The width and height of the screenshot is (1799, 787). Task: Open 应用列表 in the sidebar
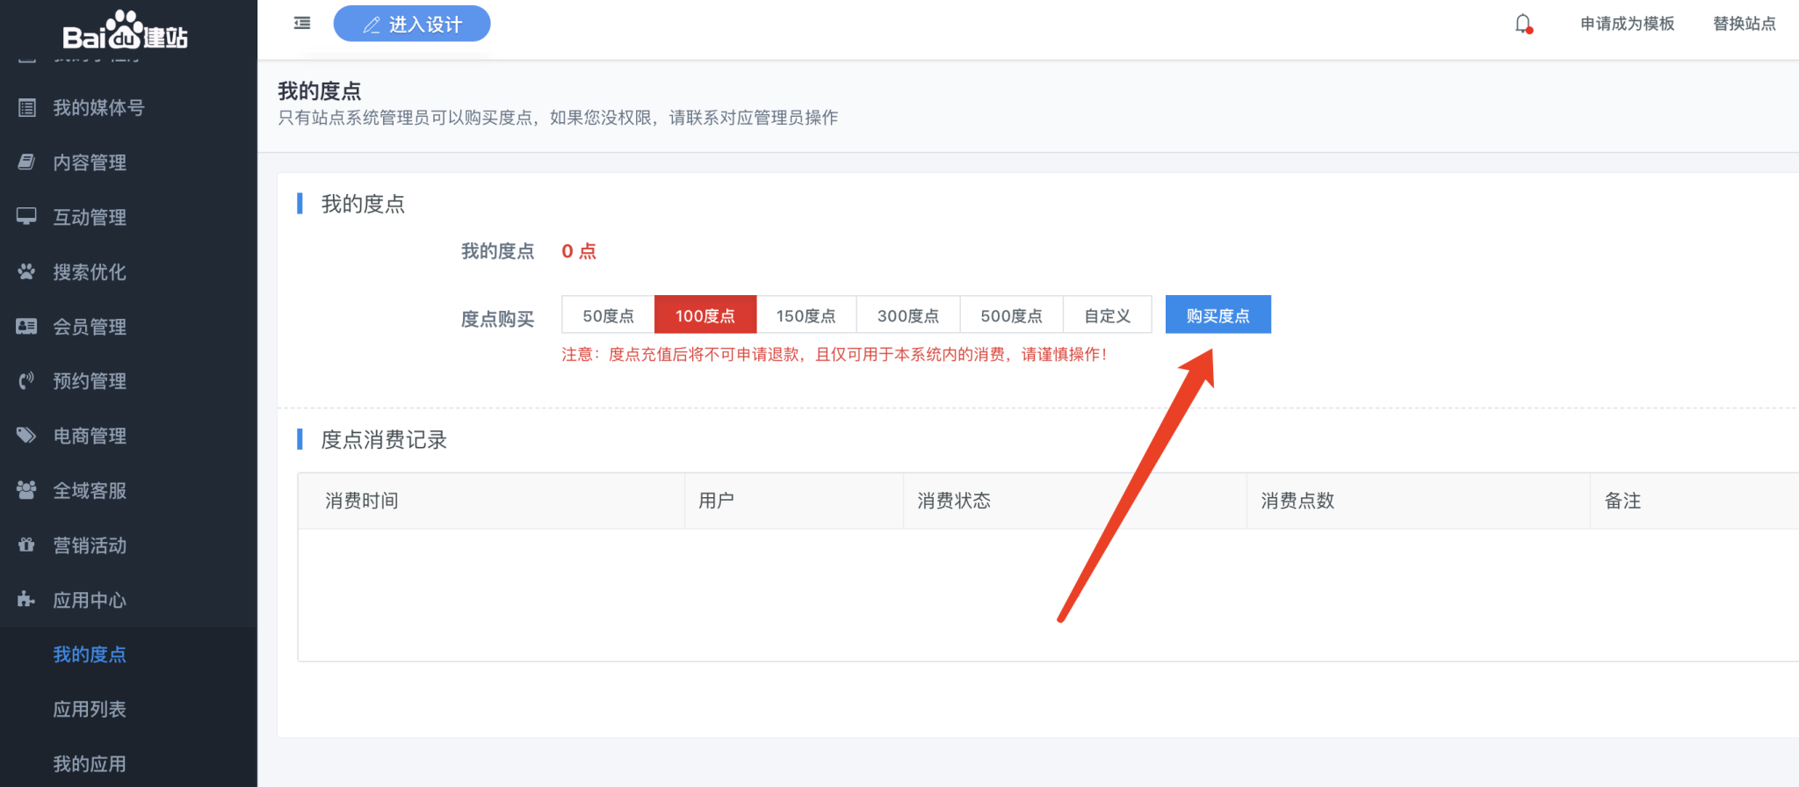(90, 709)
